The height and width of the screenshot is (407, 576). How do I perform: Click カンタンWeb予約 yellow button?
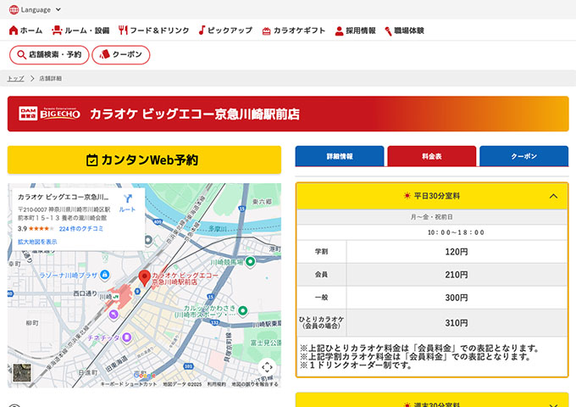tap(144, 160)
